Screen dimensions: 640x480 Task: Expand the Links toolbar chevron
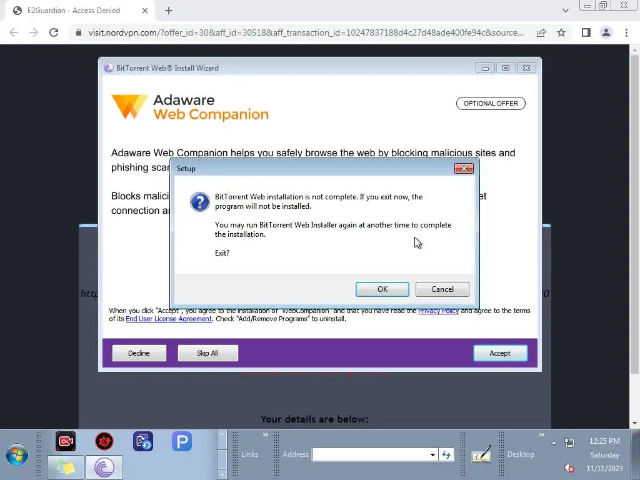[265, 435]
